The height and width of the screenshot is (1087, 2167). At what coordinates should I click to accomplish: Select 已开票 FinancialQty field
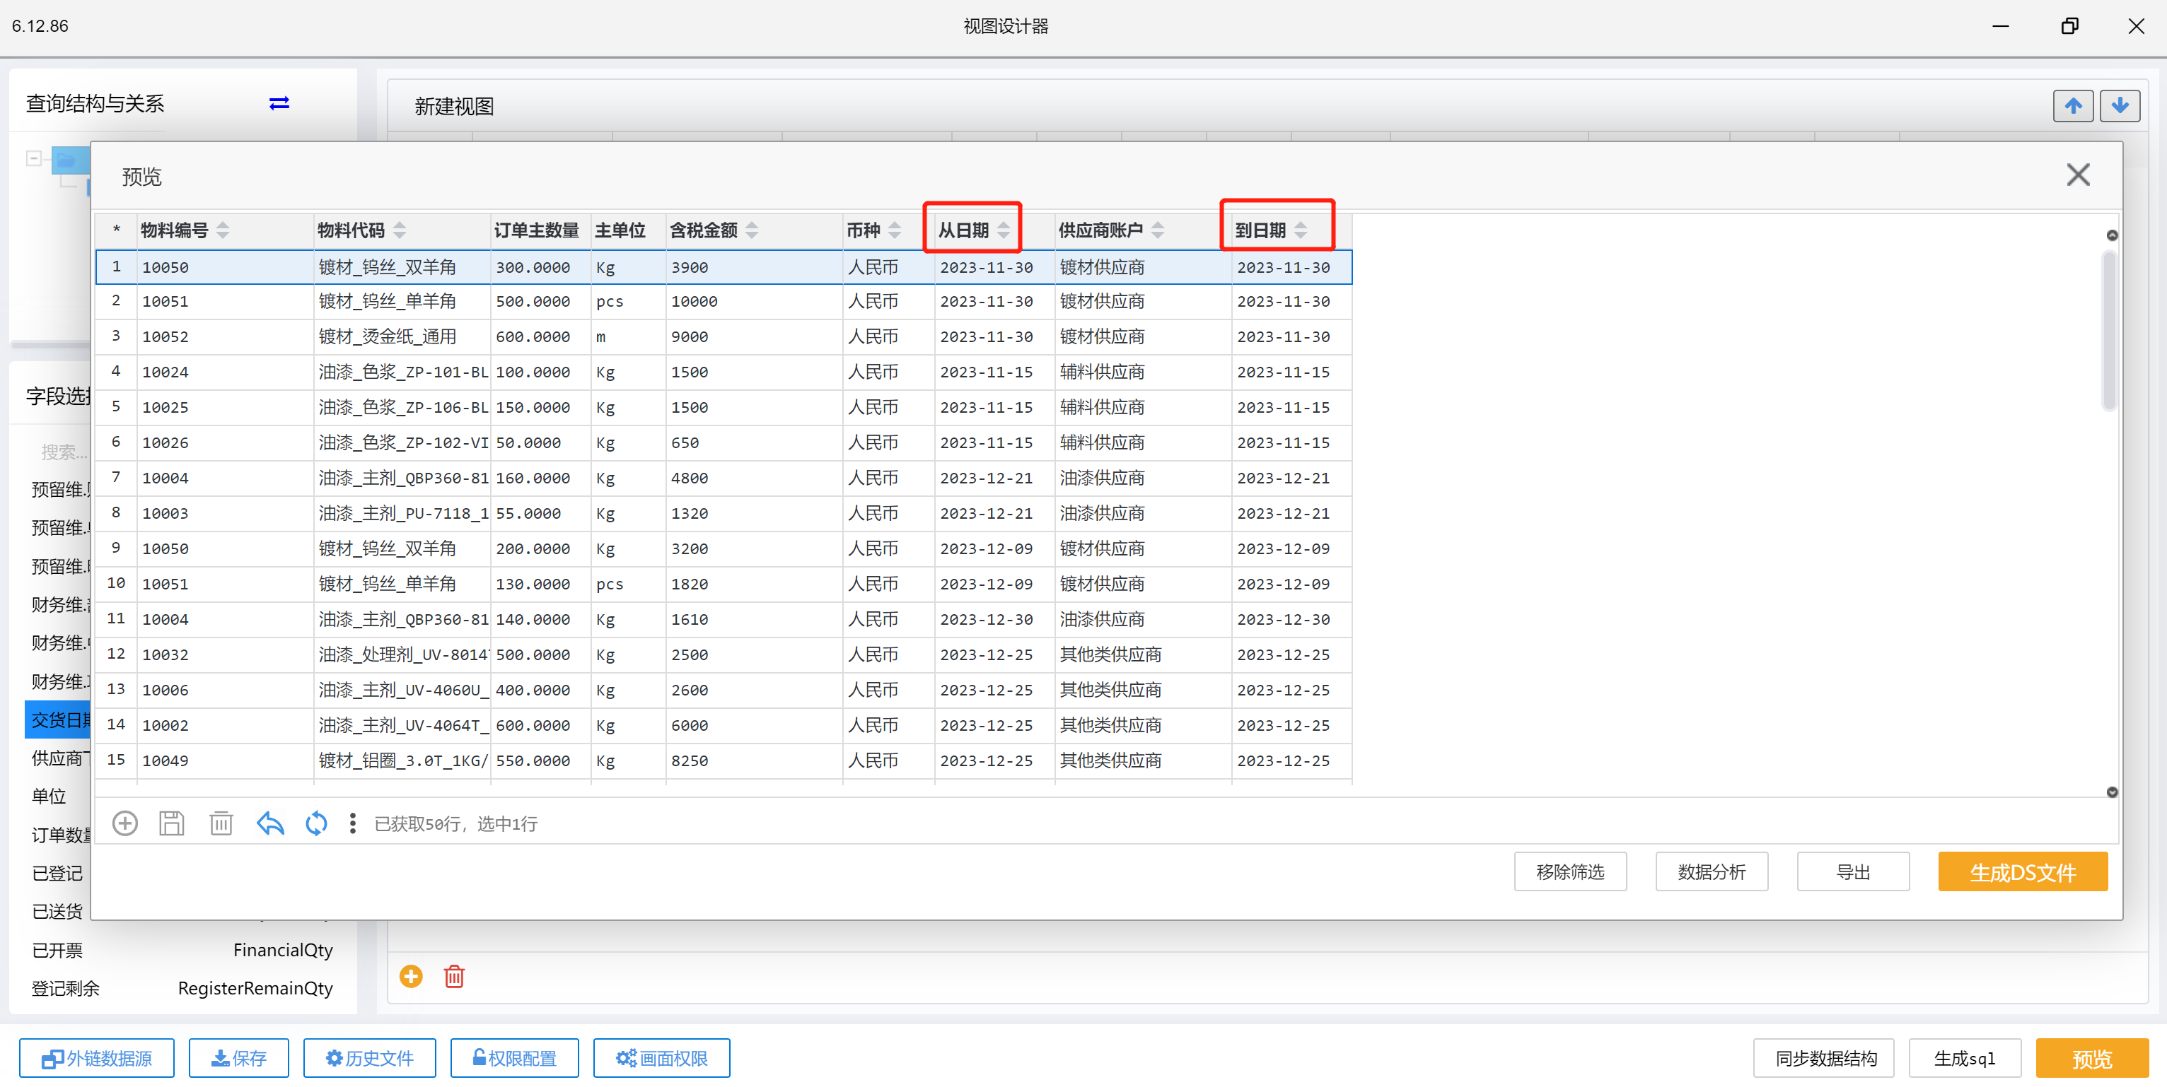(182, 950)
